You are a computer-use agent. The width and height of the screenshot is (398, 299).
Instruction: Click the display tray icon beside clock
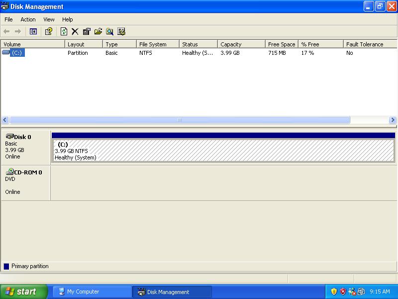361,292
